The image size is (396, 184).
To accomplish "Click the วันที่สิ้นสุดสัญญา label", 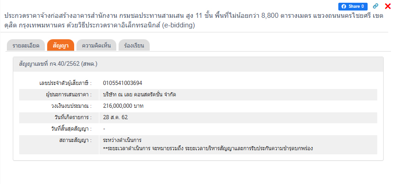I will click(x=69, y=129).
